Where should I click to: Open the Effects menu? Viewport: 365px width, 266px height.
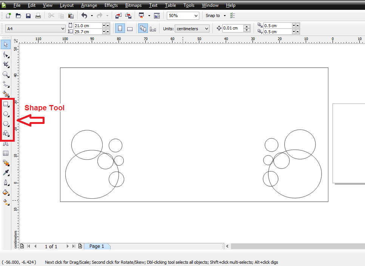[x=111, y=5]
